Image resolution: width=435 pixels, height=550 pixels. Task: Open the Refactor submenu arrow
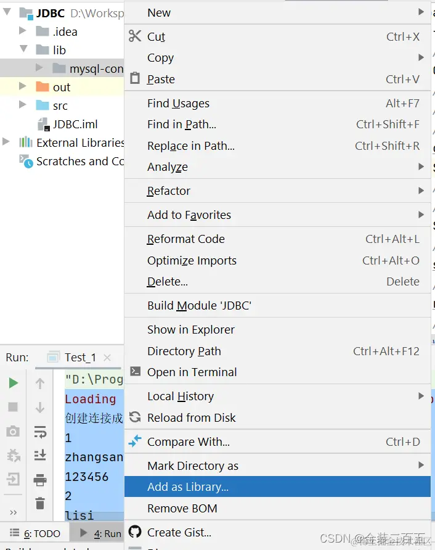click(421, 191)
